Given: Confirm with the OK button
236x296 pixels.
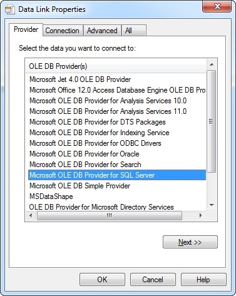Looking at the screenshot, I should click(102, 280).
